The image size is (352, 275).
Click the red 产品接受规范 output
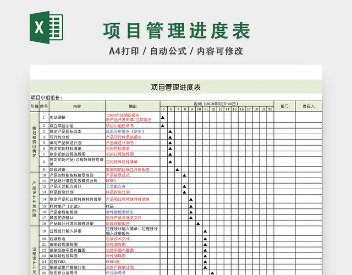[118, 175]
